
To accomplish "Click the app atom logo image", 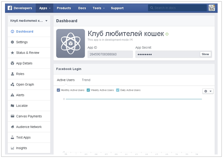I will click(x=71, y=43).
